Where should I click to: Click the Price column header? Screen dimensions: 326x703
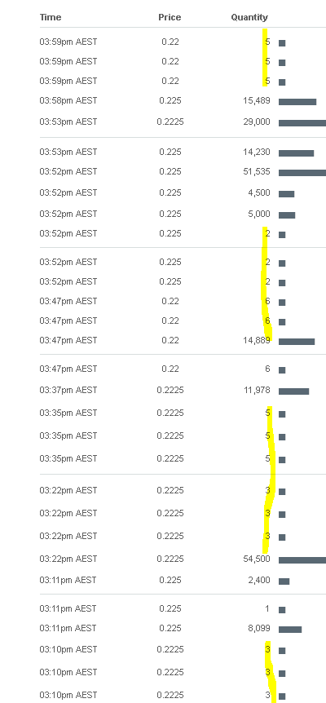(x=170, y=17)
